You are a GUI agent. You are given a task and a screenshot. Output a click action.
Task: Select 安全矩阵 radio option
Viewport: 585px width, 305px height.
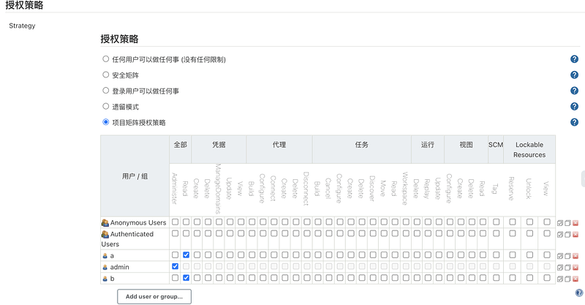pos(105,75)
